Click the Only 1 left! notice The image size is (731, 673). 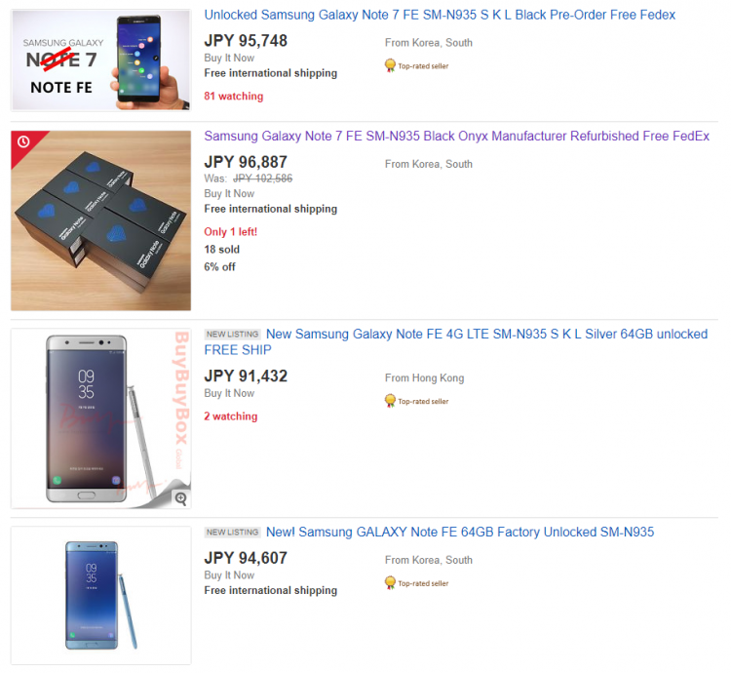pyautogui.click(x=231, y=232)
